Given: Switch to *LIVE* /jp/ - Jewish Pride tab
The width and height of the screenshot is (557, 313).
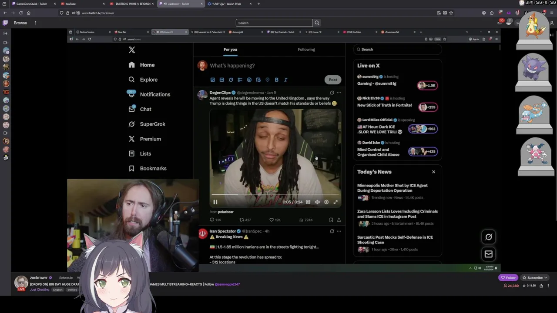Looking at the screenshot, I should [229, 4].
